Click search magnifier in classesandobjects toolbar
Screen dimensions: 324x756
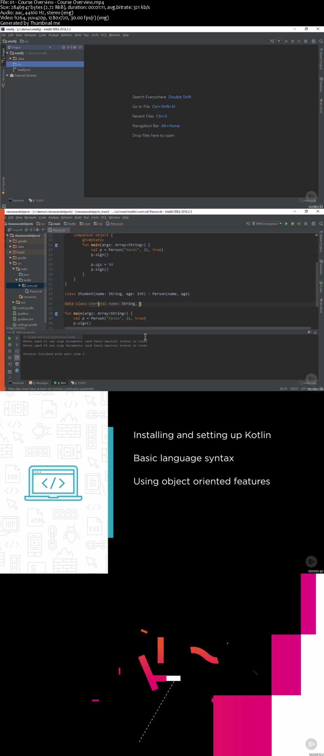pyautogui.click(x=321, y=224)
